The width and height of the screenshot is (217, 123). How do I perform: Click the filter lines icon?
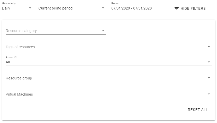176,8
